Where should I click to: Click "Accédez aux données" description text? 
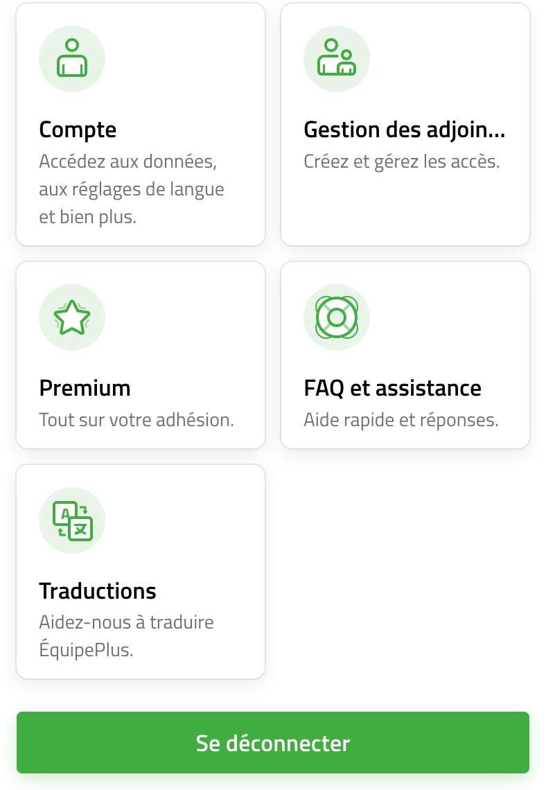[x=128, y=161]
